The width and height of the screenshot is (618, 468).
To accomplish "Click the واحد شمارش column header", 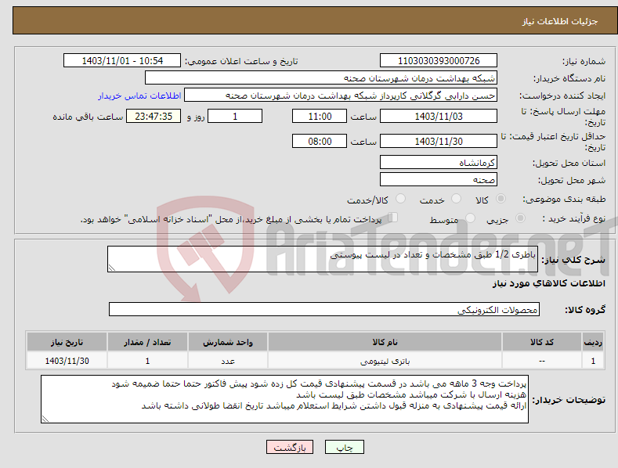I will tap(228, 342).
